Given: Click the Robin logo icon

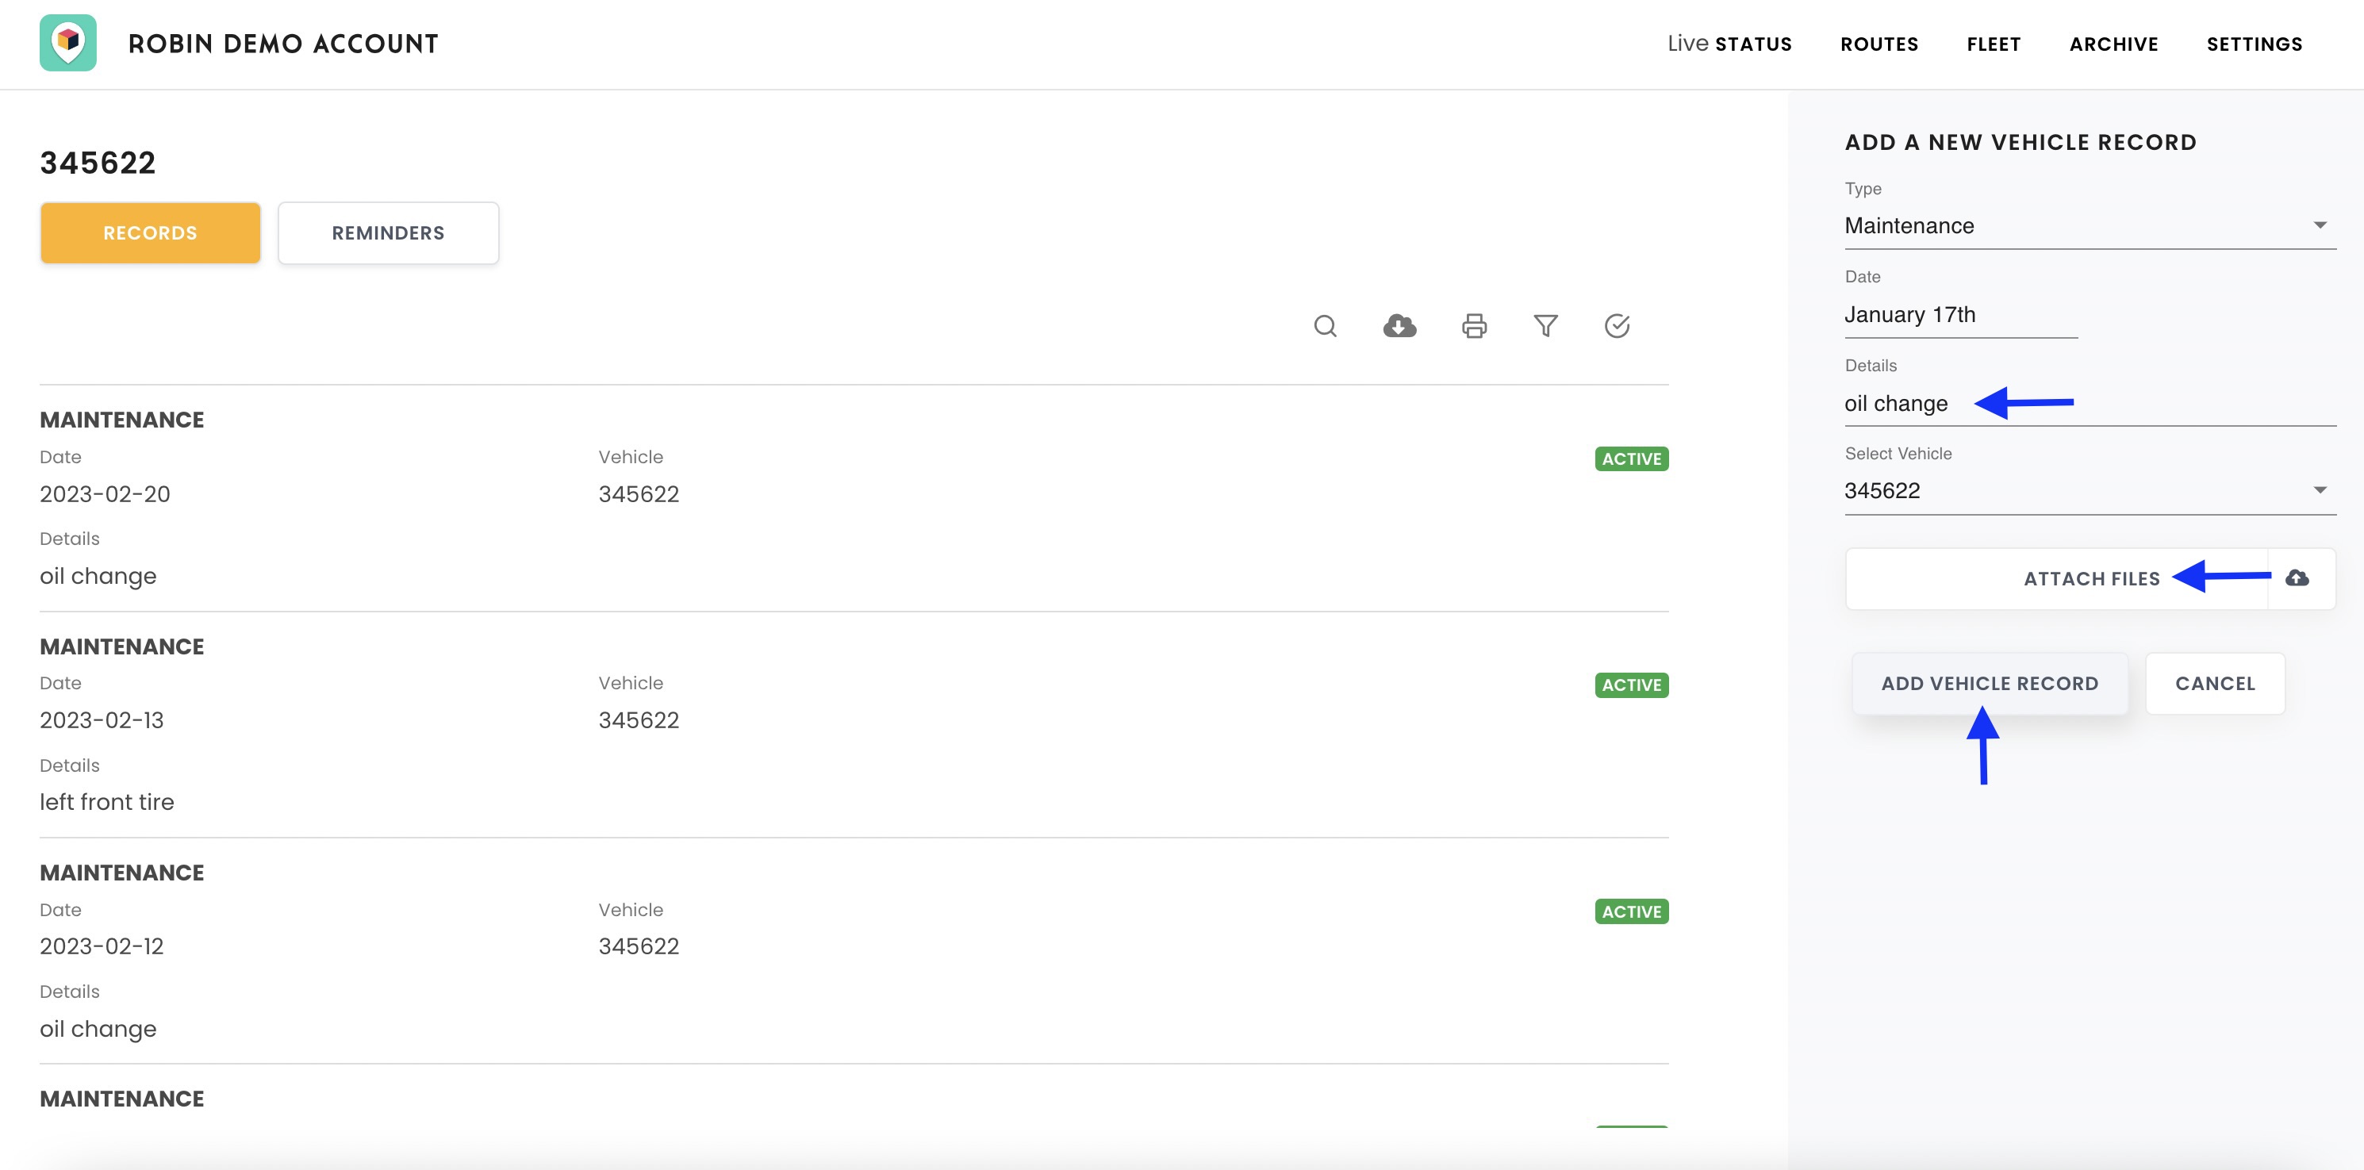Looking at the screenshot, I should coord(68,43).
